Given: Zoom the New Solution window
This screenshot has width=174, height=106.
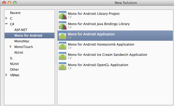Looking at the screenshot, I should [x=15, y=3].
